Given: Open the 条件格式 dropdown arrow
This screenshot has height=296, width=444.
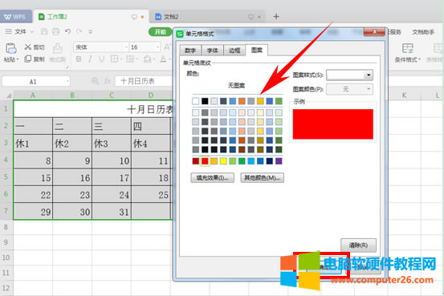Looking at the screenshot, I should click(419, 59).
